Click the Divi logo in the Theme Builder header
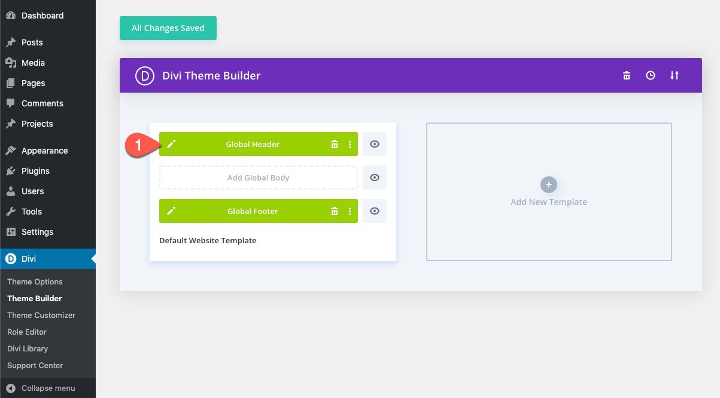 [x=144, y=75]
